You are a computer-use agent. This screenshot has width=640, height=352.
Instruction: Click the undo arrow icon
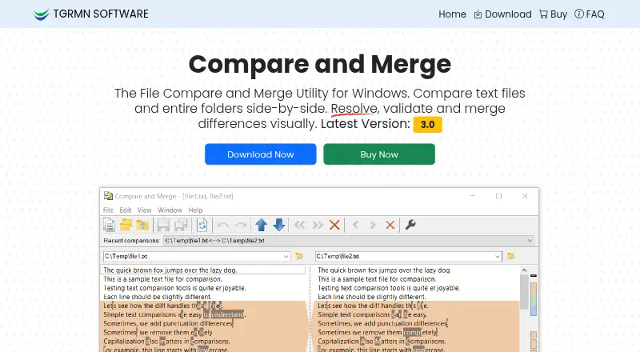click(223, 225)
